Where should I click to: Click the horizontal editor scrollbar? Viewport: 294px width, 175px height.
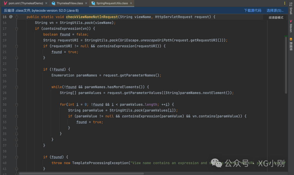click(x=82, y=173)
